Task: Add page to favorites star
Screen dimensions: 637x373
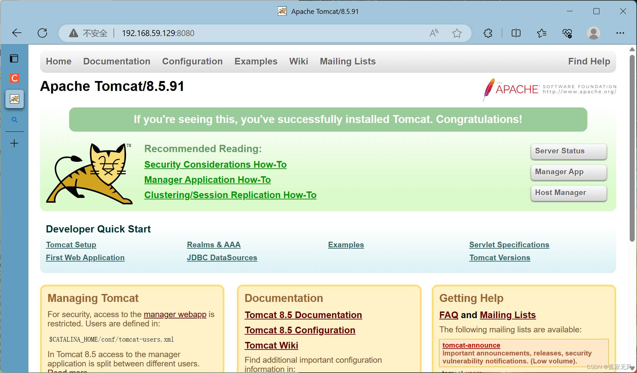Action: [457, 33]
